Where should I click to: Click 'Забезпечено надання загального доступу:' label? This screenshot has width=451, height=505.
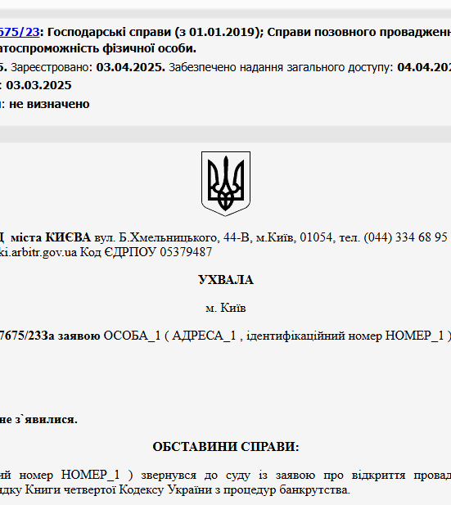point(282,67)
